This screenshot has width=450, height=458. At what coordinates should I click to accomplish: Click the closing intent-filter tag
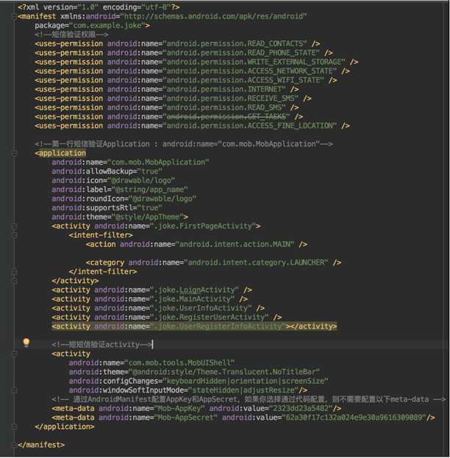[x=103, y=272]
